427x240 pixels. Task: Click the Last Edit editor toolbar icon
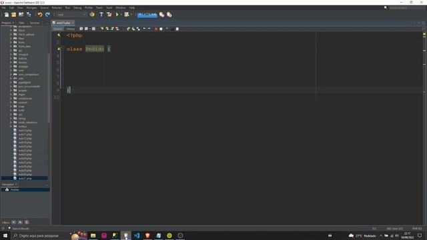pos(81,29)
